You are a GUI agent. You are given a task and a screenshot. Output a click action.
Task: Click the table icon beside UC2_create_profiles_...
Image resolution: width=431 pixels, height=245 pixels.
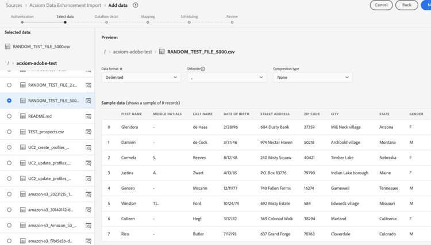tap(23, 147)
